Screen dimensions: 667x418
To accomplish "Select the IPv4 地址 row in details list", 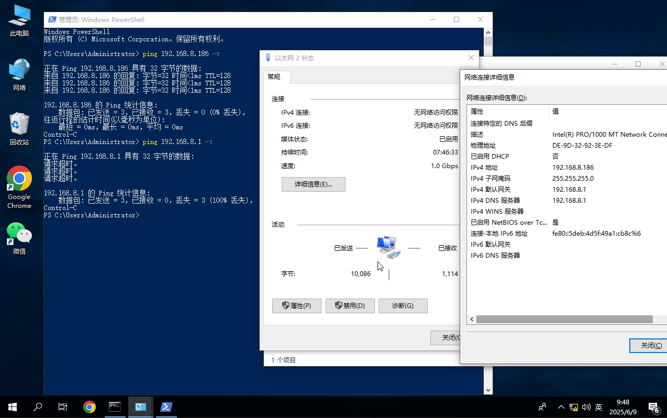I will (x=524, y=168).
